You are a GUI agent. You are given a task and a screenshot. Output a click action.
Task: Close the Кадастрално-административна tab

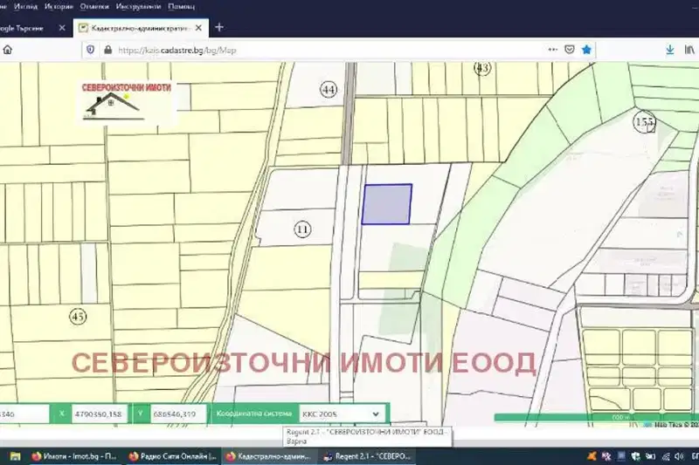pos(198,28)
